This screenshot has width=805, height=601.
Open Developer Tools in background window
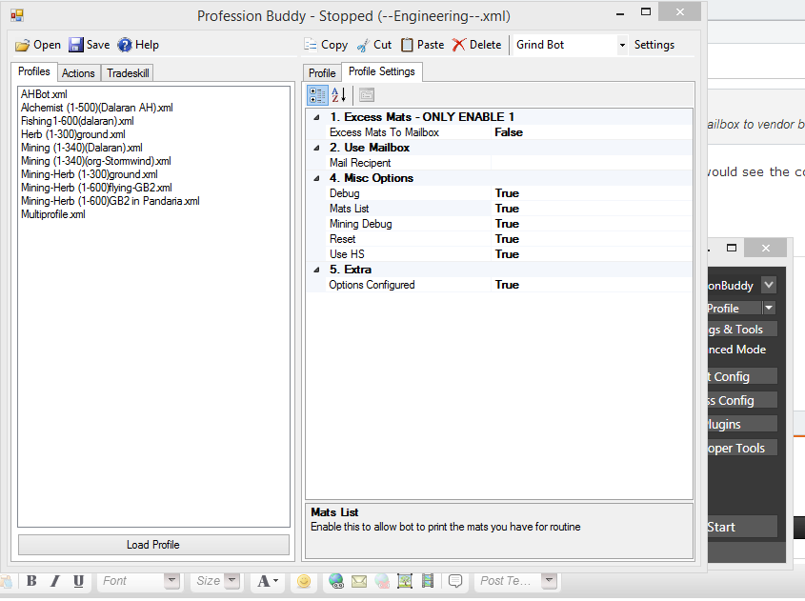coord(742,448)
